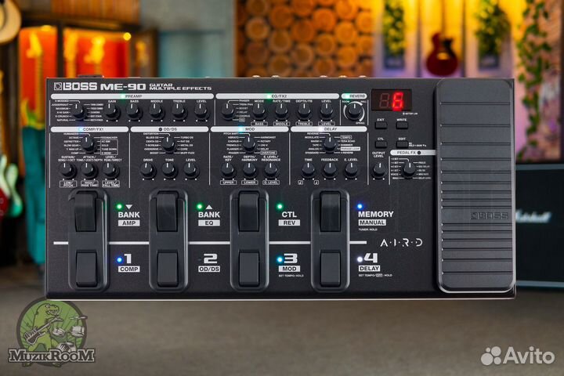
Task: Toggle the 1 COMP footswitch
Action: (x=87, y=269)
